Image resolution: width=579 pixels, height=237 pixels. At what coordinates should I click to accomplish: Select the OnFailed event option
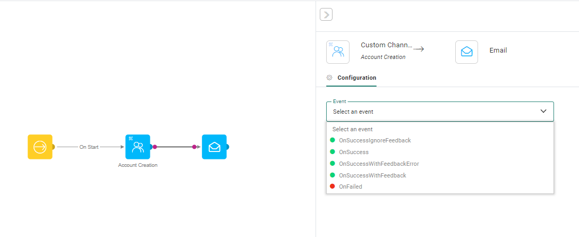click(x=350, y=187)
